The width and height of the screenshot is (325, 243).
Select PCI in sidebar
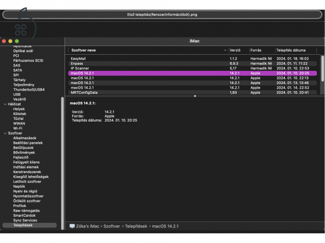(x=16, y=56)
